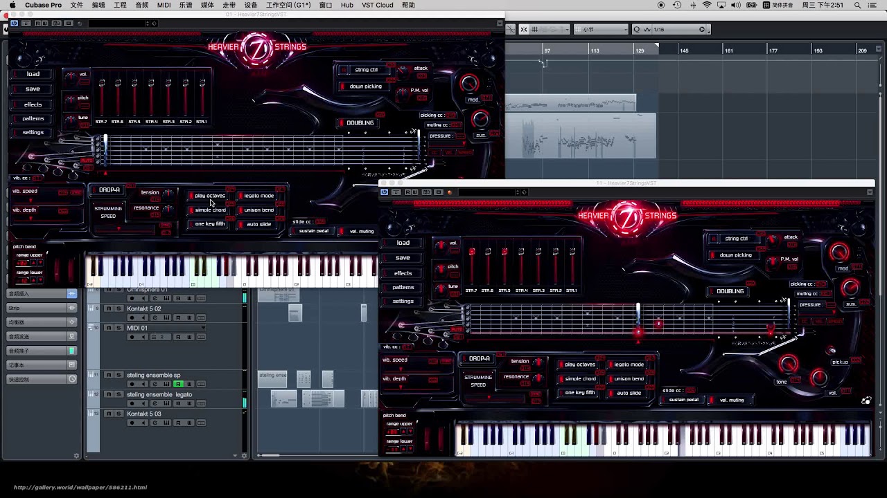Expand the Strip inspector section
Screen dimensions: 887x498
click(x=42, y=308)
